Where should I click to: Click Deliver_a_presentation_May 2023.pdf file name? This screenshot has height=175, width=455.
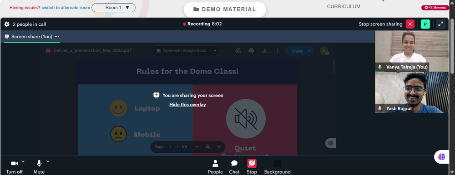pos(92,51)
